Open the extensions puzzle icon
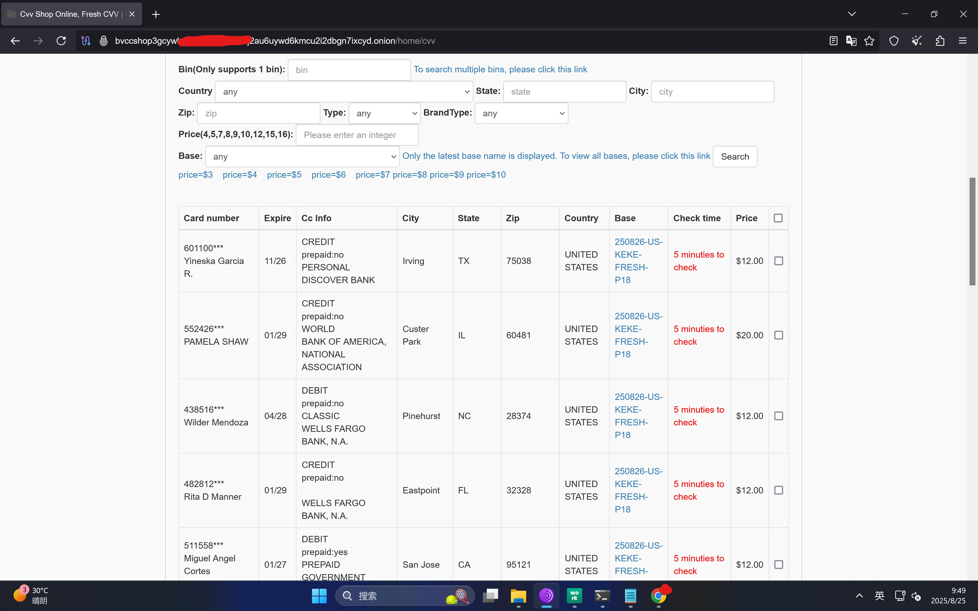This screenshot has height=611, width=978. [x=940, y=41]
